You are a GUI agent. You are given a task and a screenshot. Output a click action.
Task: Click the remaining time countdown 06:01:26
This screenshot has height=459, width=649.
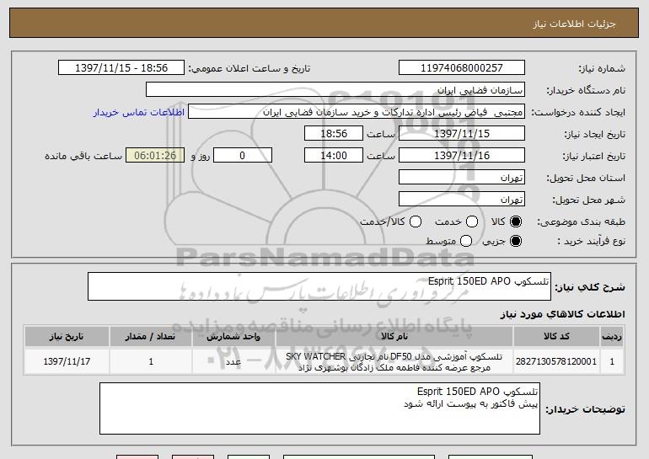coord(155,156)
